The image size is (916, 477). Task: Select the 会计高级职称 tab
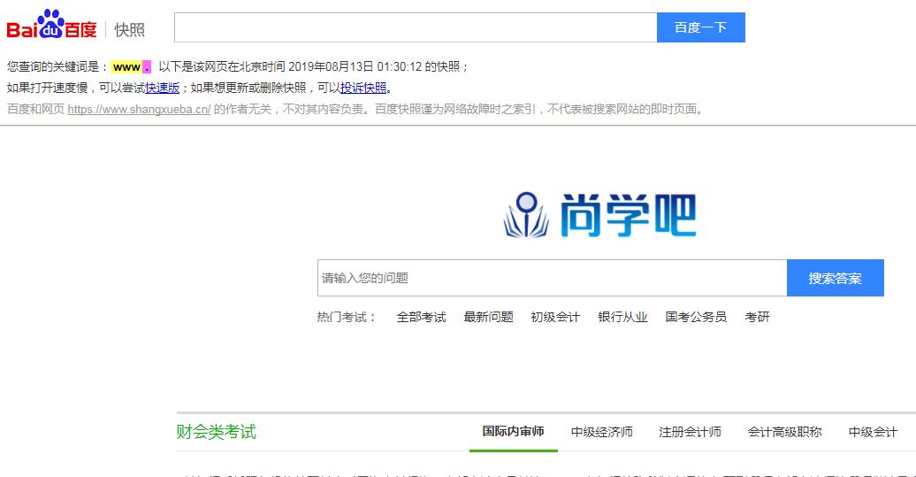click(784, 432)
